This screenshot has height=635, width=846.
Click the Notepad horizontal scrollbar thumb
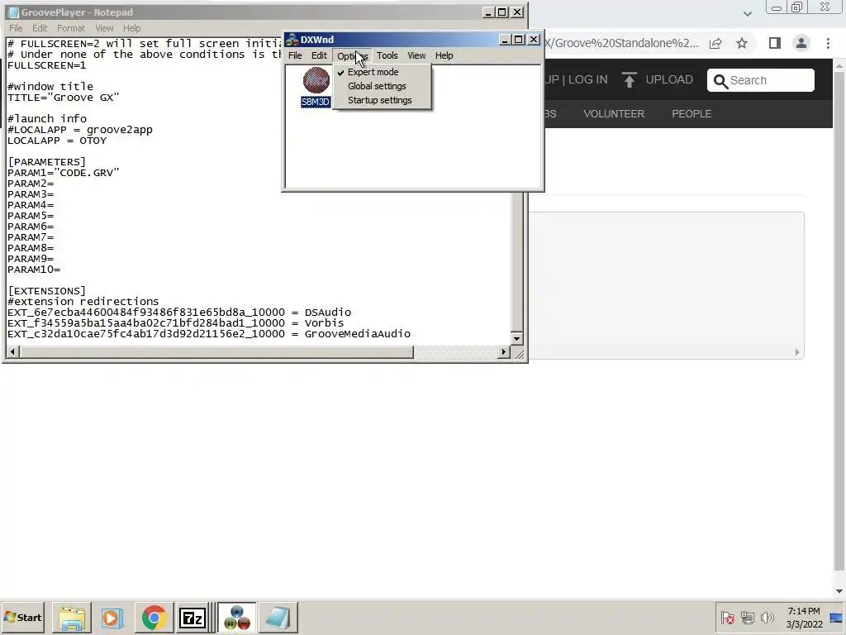pyautogui.click(x=216, y=352)
